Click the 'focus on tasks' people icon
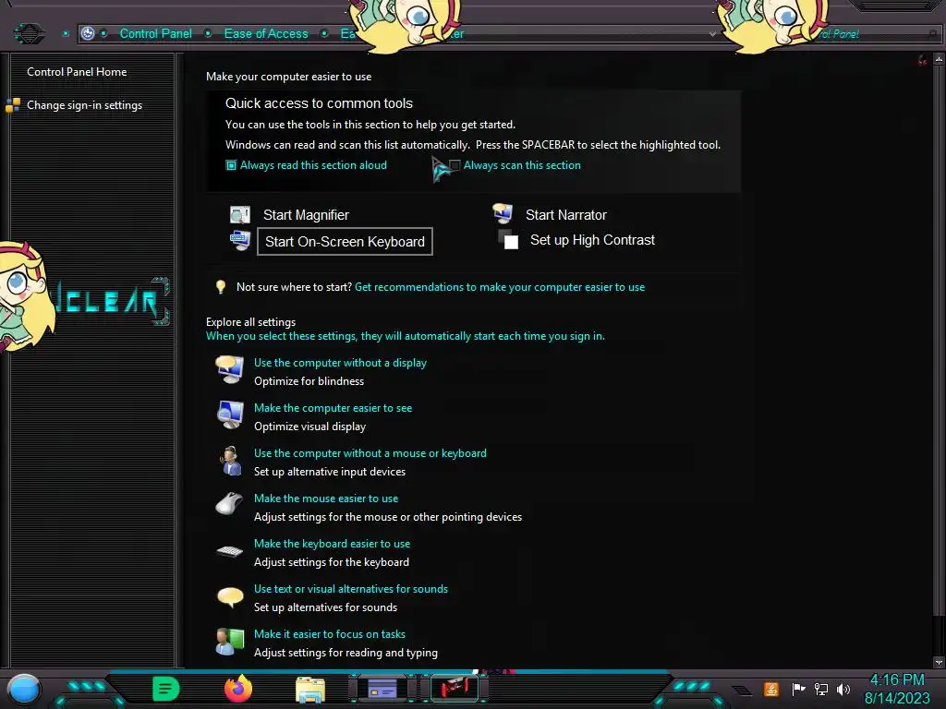This screenshot has width=946, height=709. (x=230, y=642)
